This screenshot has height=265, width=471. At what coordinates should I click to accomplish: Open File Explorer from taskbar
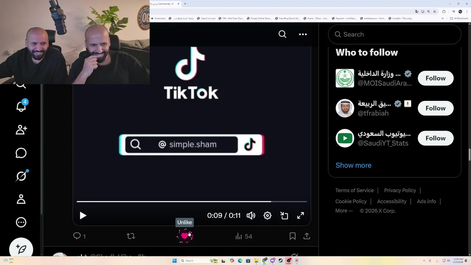coord(256,261)
